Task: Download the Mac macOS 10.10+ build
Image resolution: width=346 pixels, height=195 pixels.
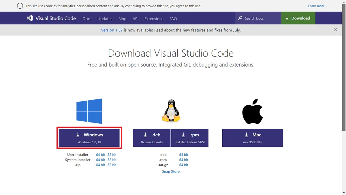Action: pyautogui.click(x=253, y=138)
